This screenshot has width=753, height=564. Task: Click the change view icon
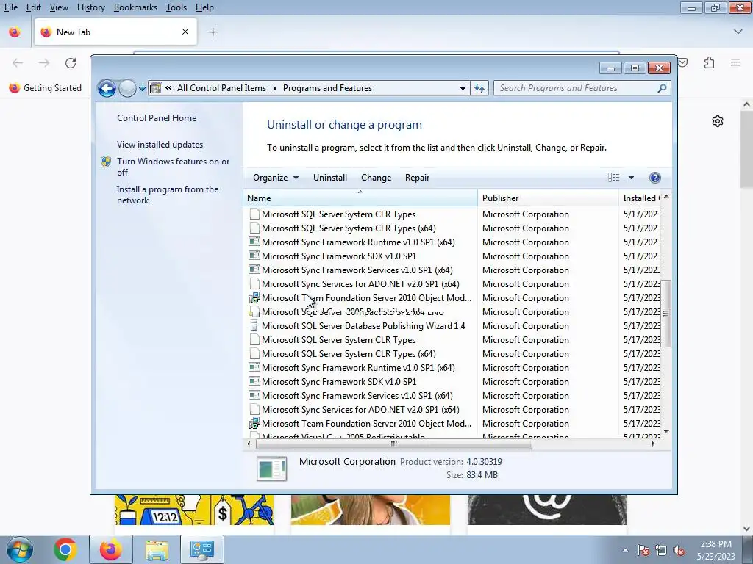tap(614, 178)
